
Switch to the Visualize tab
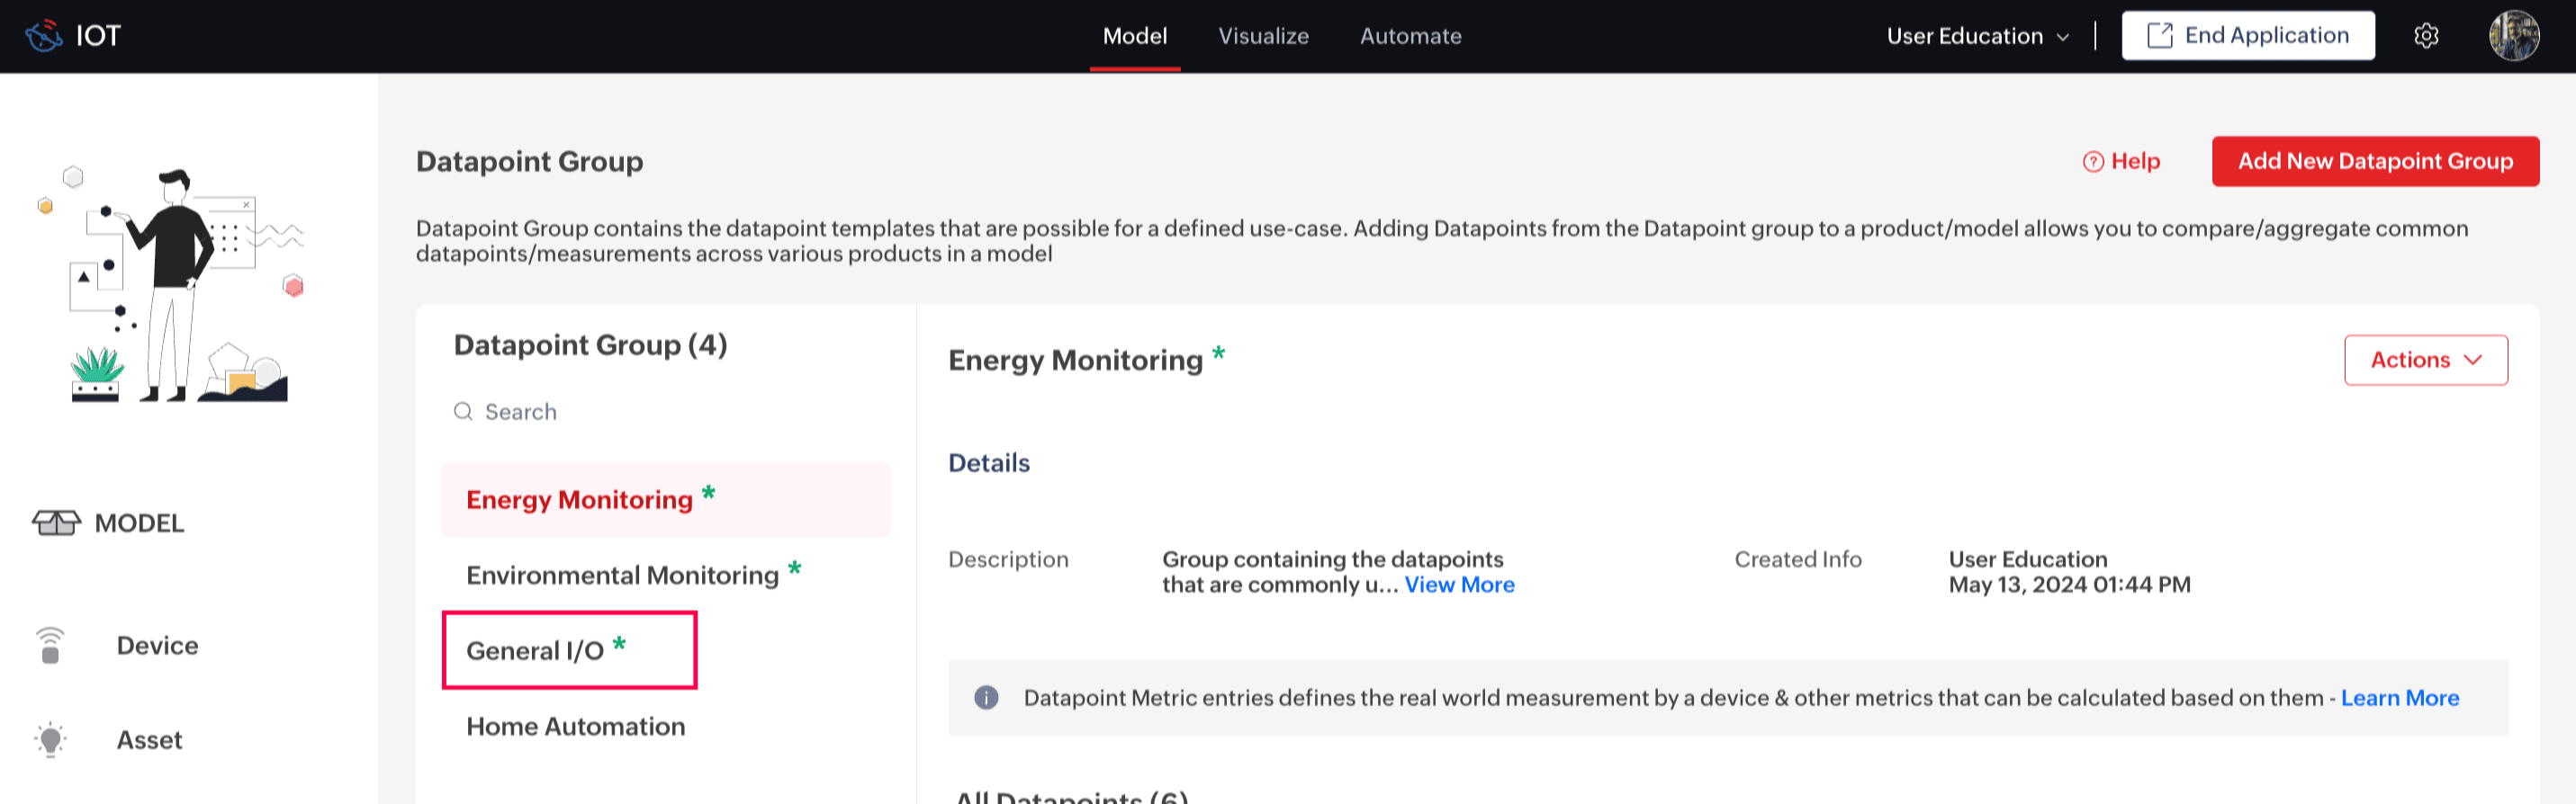1263,36
